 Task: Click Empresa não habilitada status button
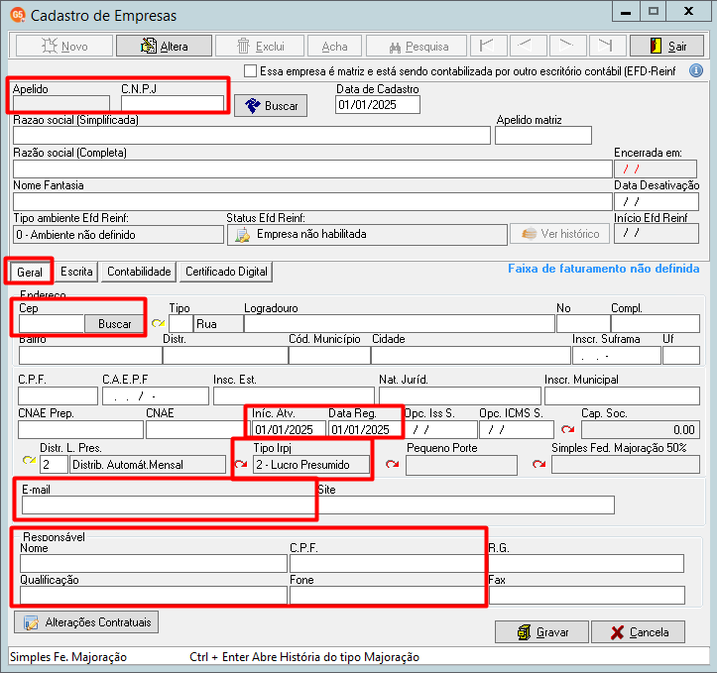click(367, 234)
